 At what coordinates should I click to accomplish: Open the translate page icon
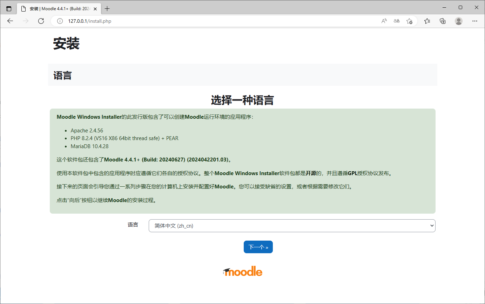tap(397, 21)
